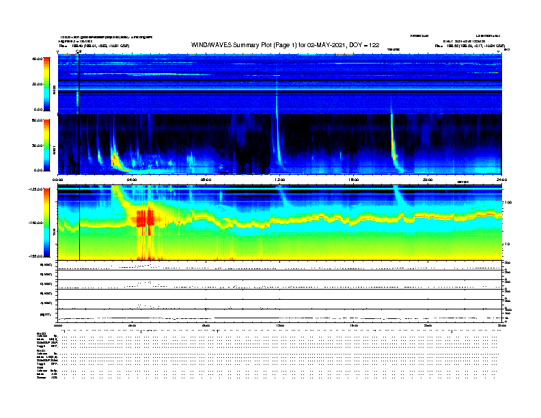Click the 20.00 color scale label
Viewport: 541px width, 418px height.
pyautogui.click(x=37, y=84)
